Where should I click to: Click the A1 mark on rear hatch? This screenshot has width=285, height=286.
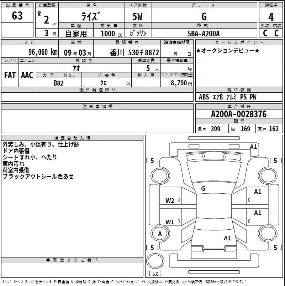tap(227, 238)
